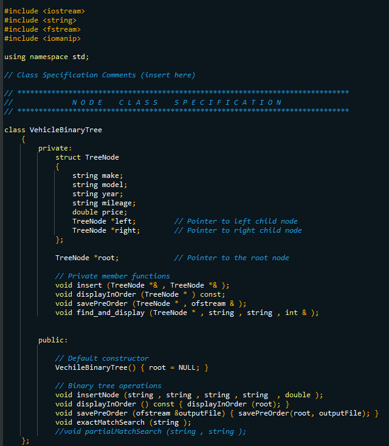
Task: Click the 'Pointer to the root node' comment
Action: tap(232, 258)
